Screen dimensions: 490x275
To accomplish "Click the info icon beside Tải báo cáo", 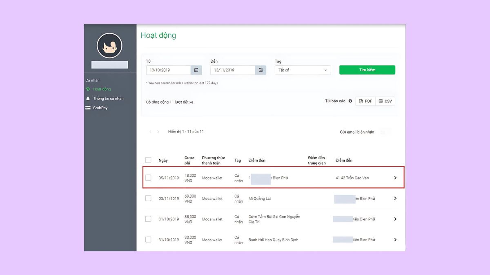I will coord(350,101).
